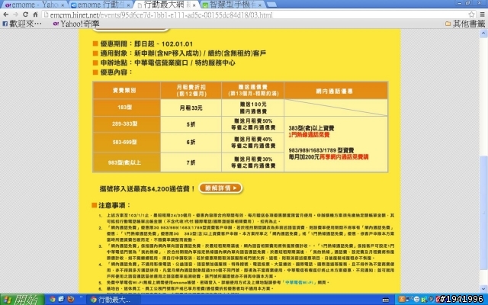Screen dimensions: 488x305
Task: Click the 983型(含)以上 row header
Action: (127, 162)
